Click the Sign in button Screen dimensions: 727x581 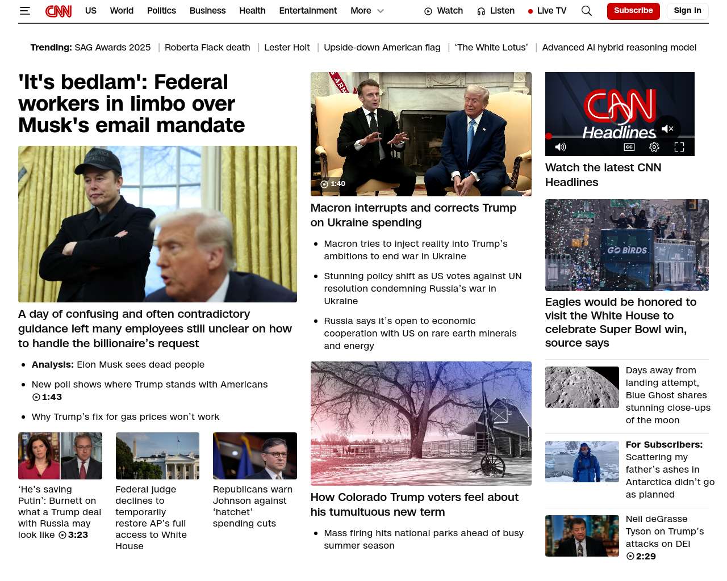pos(687,11)
